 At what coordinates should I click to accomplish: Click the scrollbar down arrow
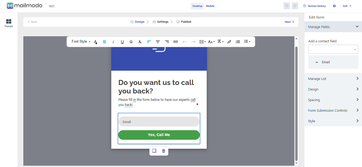click(x=296, y=163)
